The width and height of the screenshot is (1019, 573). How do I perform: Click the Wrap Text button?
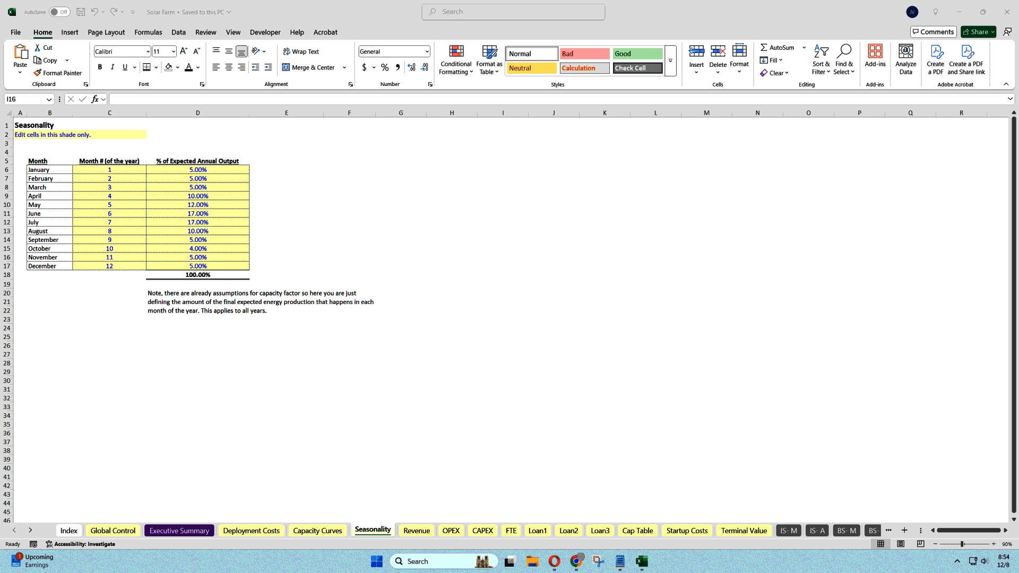point(304,51)
